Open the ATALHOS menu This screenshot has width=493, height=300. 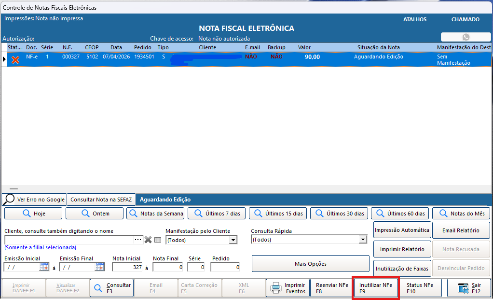(415, 20)
